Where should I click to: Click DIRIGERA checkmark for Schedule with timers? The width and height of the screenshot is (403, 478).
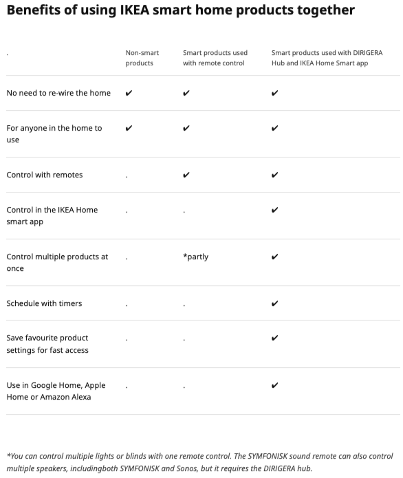[x=274, y=303]
